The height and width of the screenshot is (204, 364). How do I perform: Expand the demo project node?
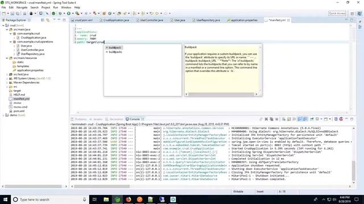point(3,115)
